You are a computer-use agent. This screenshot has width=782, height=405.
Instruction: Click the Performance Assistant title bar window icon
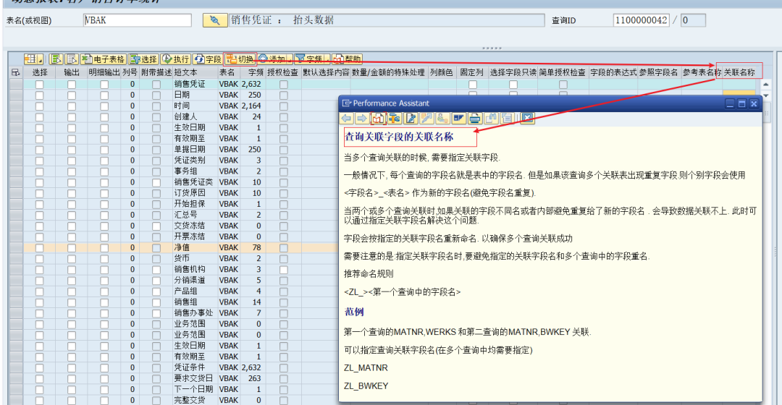tap(346, 103)
